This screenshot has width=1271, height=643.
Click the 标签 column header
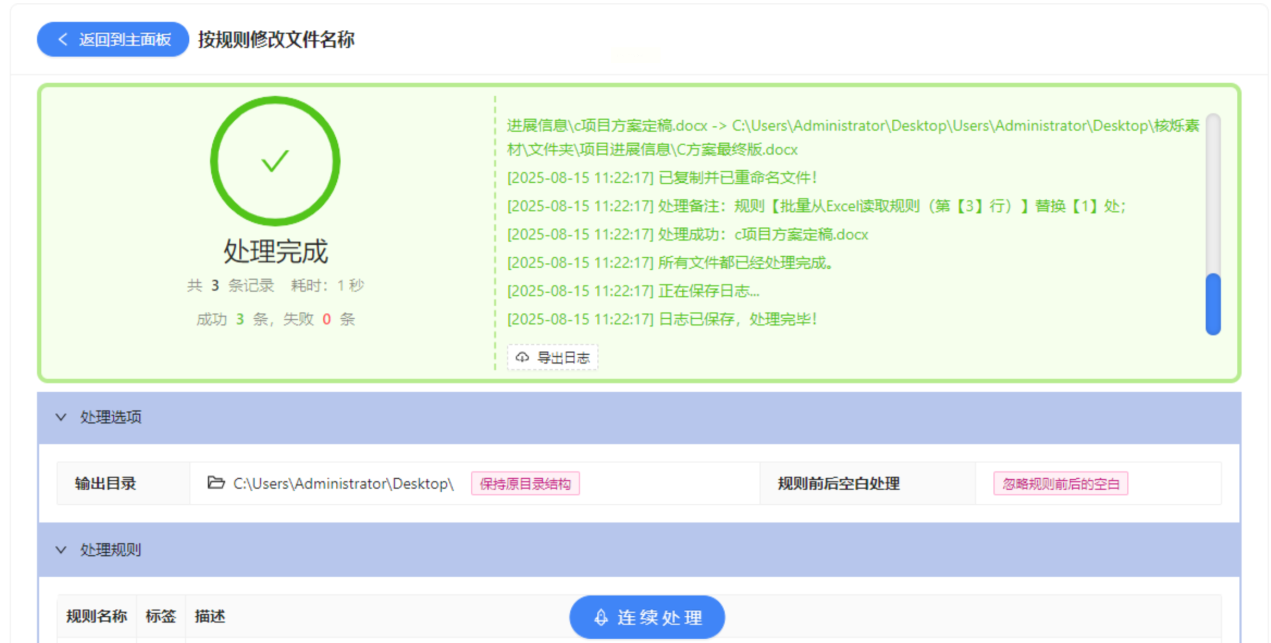[x=161, y=616]
